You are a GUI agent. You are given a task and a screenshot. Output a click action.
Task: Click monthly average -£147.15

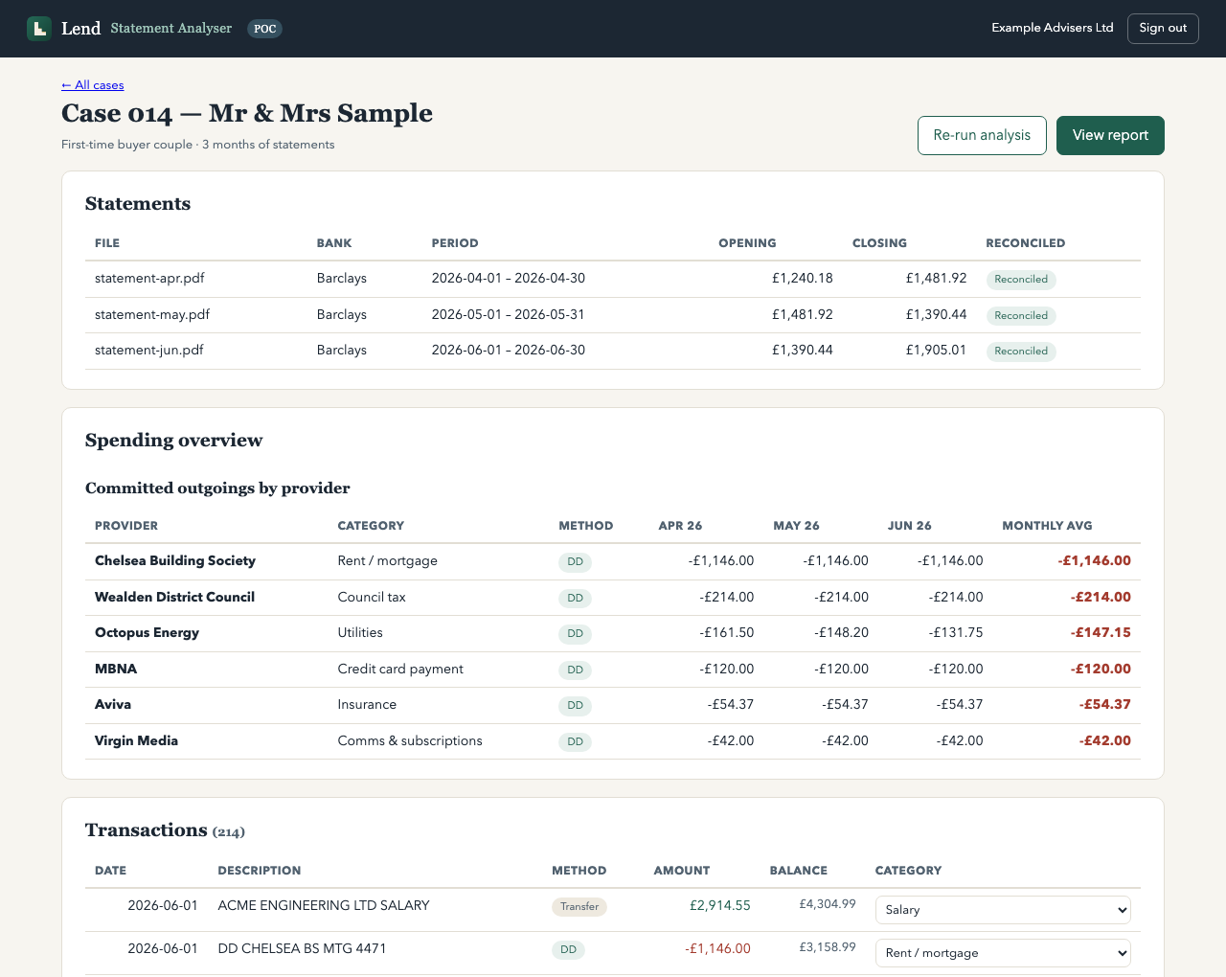pyautogui.click(x=1101, y=632)
